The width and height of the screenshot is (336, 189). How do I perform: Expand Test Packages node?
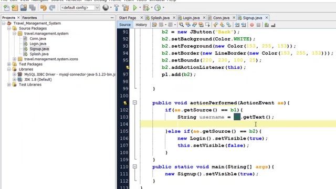pos(9,64)
